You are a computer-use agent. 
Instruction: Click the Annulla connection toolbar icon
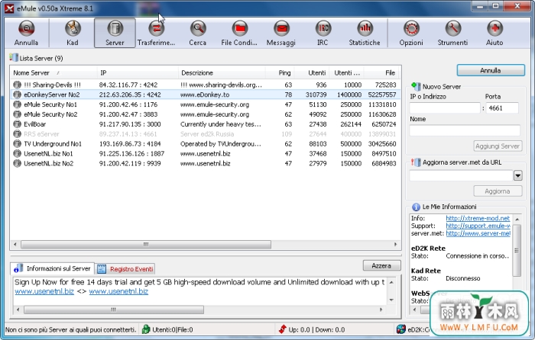(26, 29)
